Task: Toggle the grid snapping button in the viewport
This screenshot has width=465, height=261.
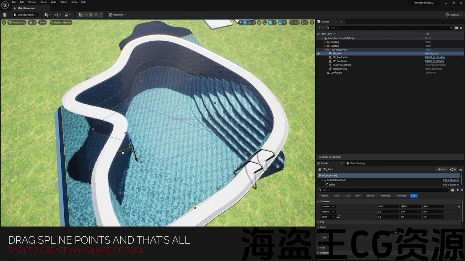Action: pos(270,22)
